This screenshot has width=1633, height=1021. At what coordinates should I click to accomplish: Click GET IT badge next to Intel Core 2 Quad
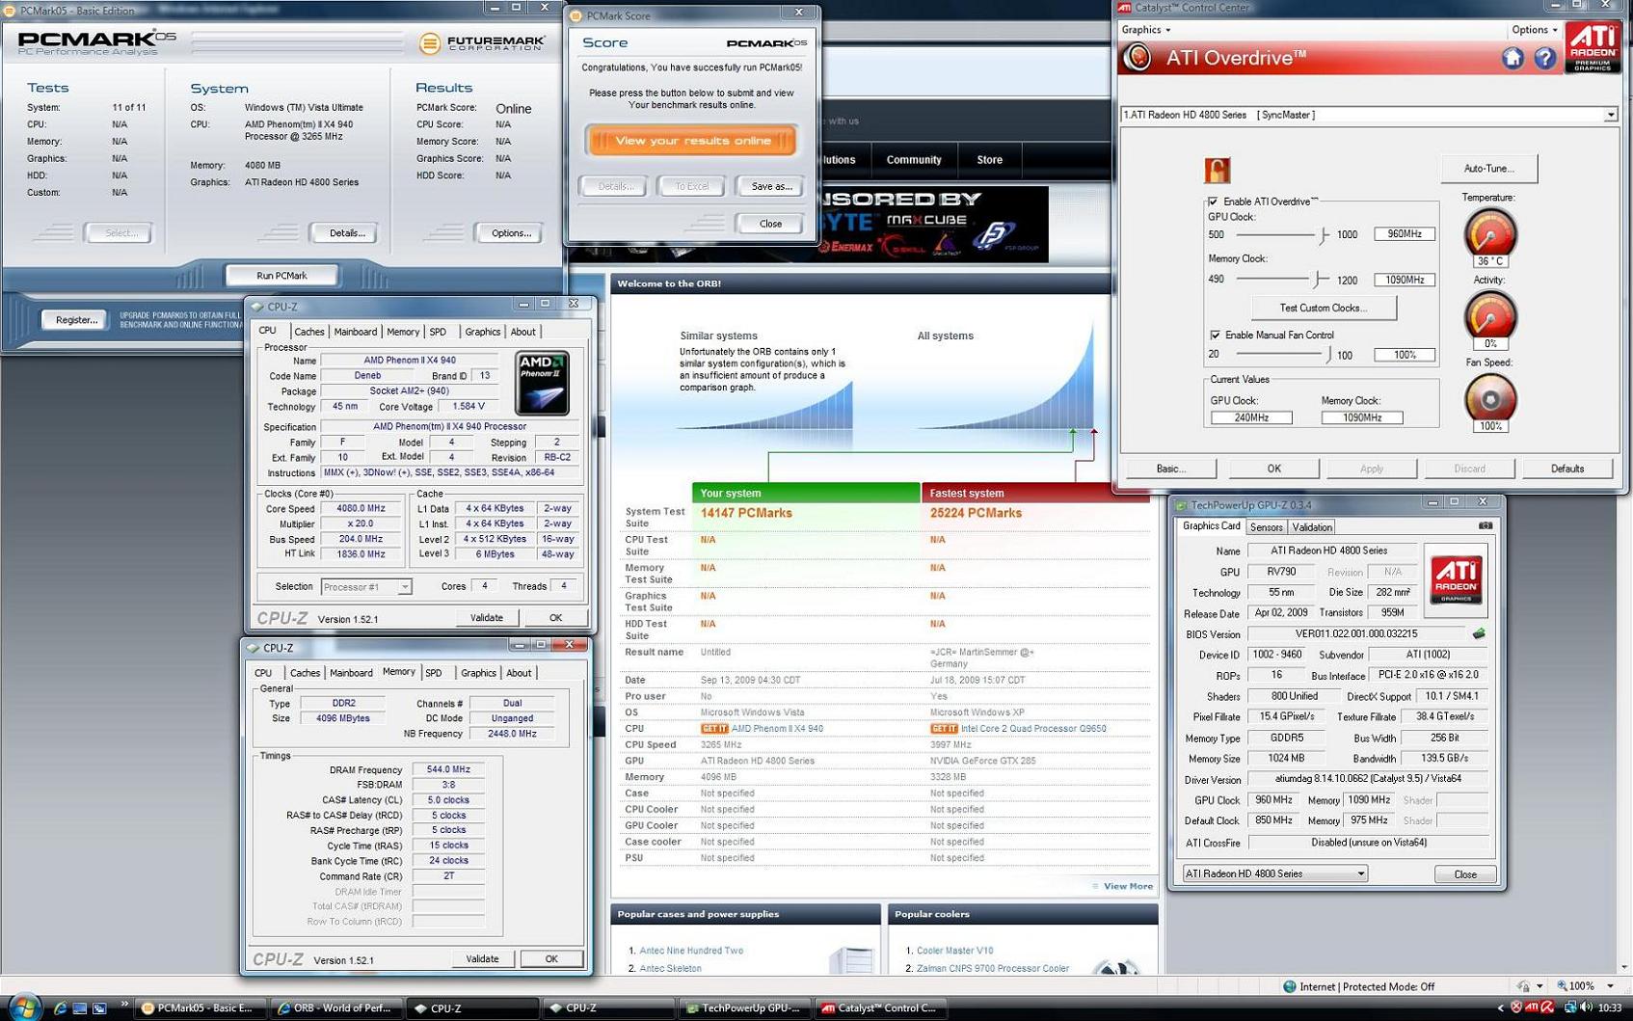click(944, 729)
